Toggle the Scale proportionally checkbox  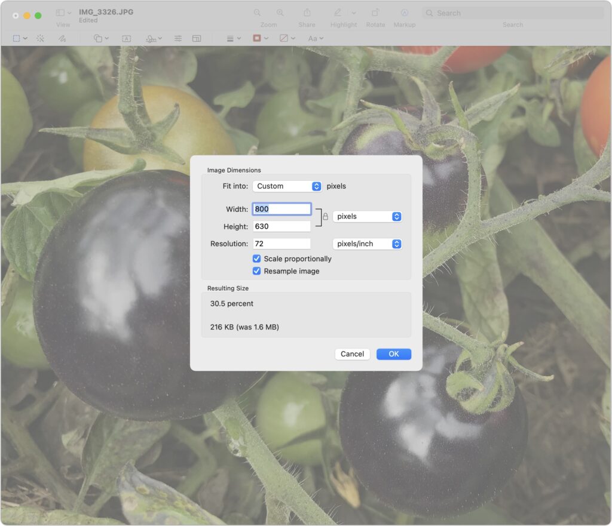pos(257,259)
